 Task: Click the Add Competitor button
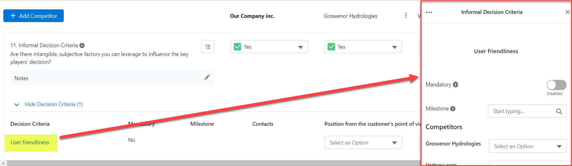(34, 16)
